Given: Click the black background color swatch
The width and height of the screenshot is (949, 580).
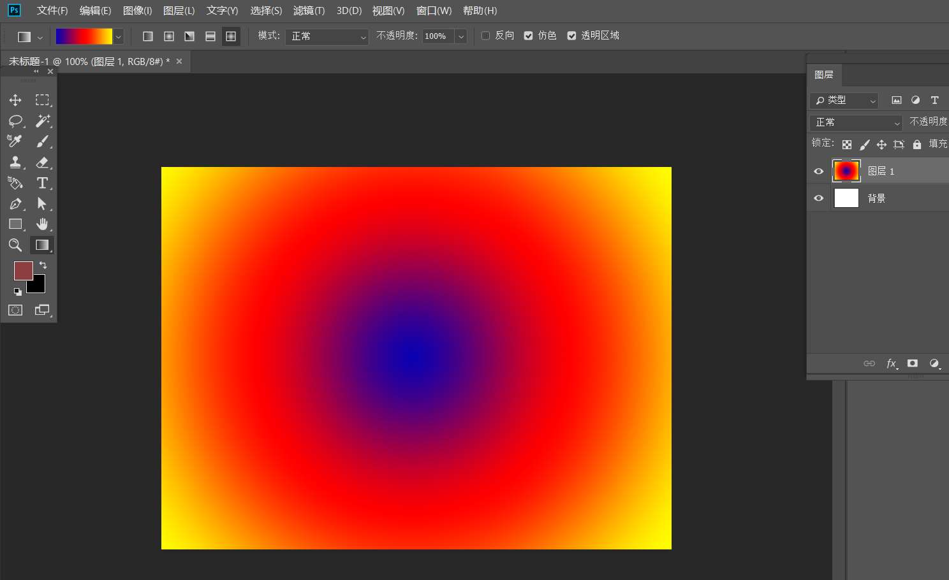Looking at the screenshot, I should click(x=38, y=286).
